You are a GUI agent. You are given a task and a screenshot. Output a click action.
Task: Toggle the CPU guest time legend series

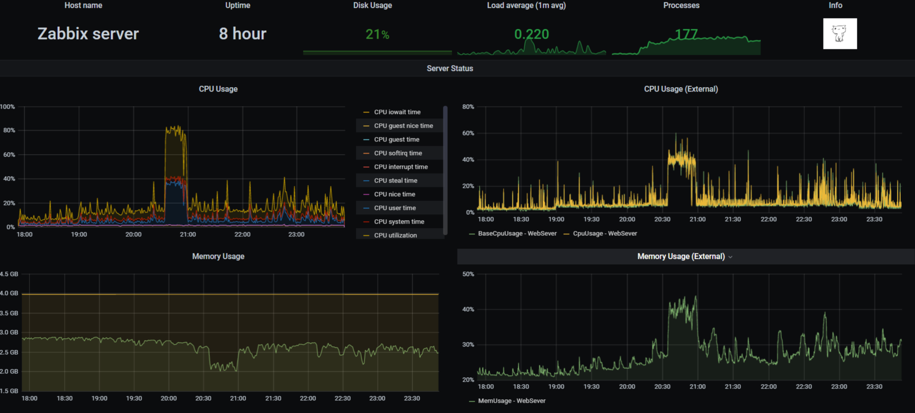click(x=397, y=139)
